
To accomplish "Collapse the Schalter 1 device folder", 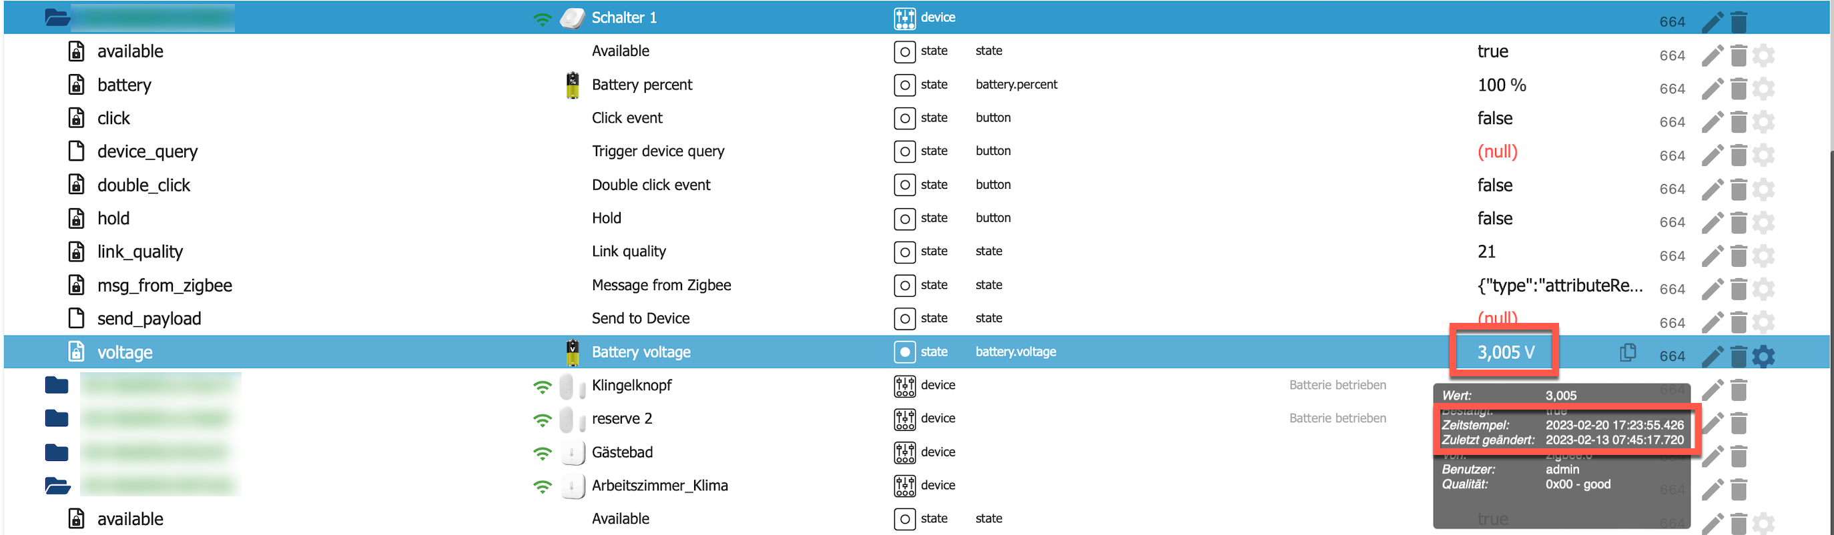I will point(57,18).
